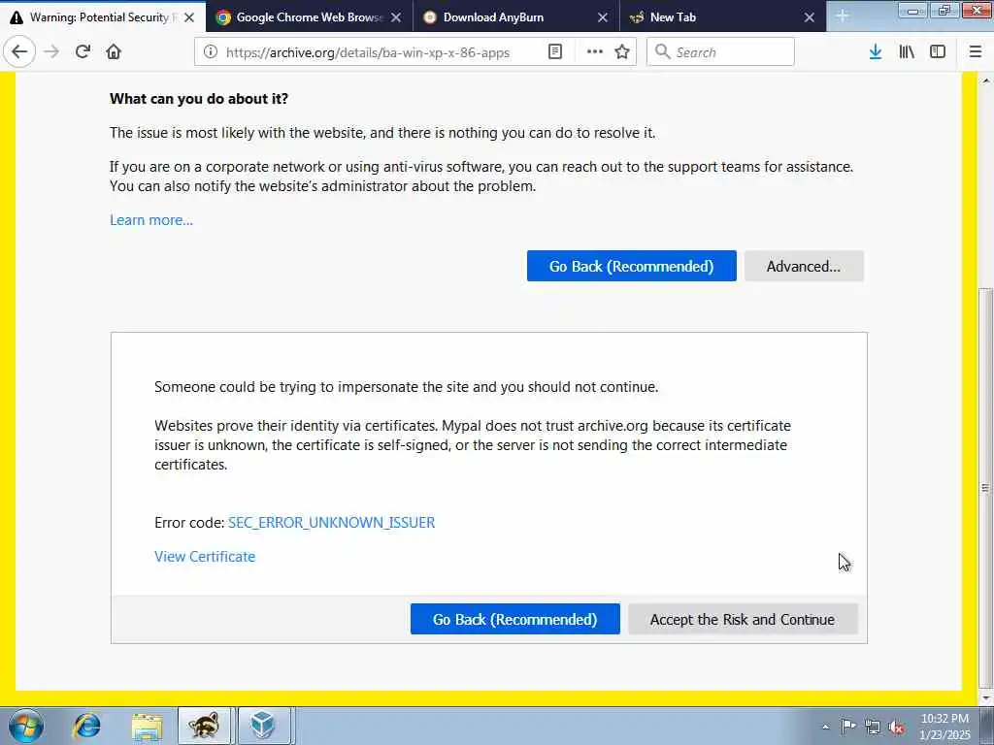Toggle reader view icon in address bar
Screen dimensions: 994x745
click(x=554, y=52)
